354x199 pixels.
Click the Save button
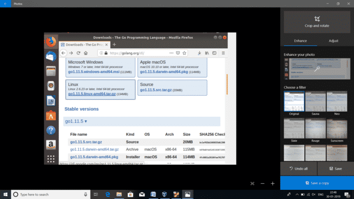click(x=336, y=169)
